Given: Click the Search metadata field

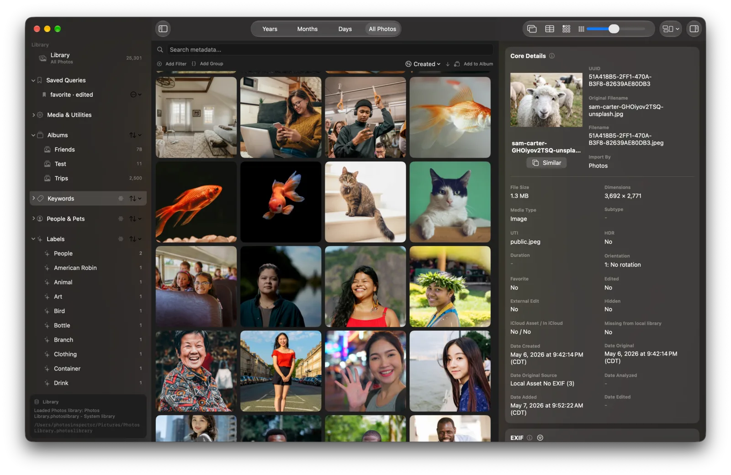Looking at the screenshot, I should coord(330,50).
